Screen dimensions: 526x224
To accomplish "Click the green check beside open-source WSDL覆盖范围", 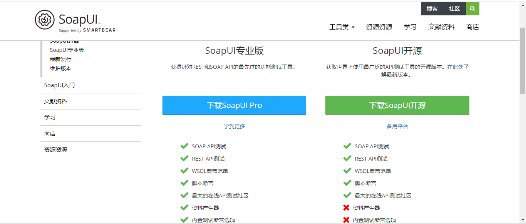I will [x=347, y=171].
